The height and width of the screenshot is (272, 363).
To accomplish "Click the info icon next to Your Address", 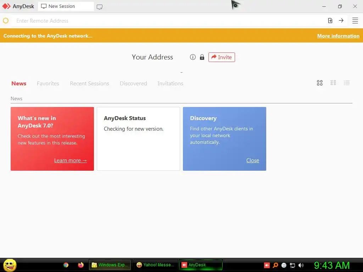I will coord(193,57).
